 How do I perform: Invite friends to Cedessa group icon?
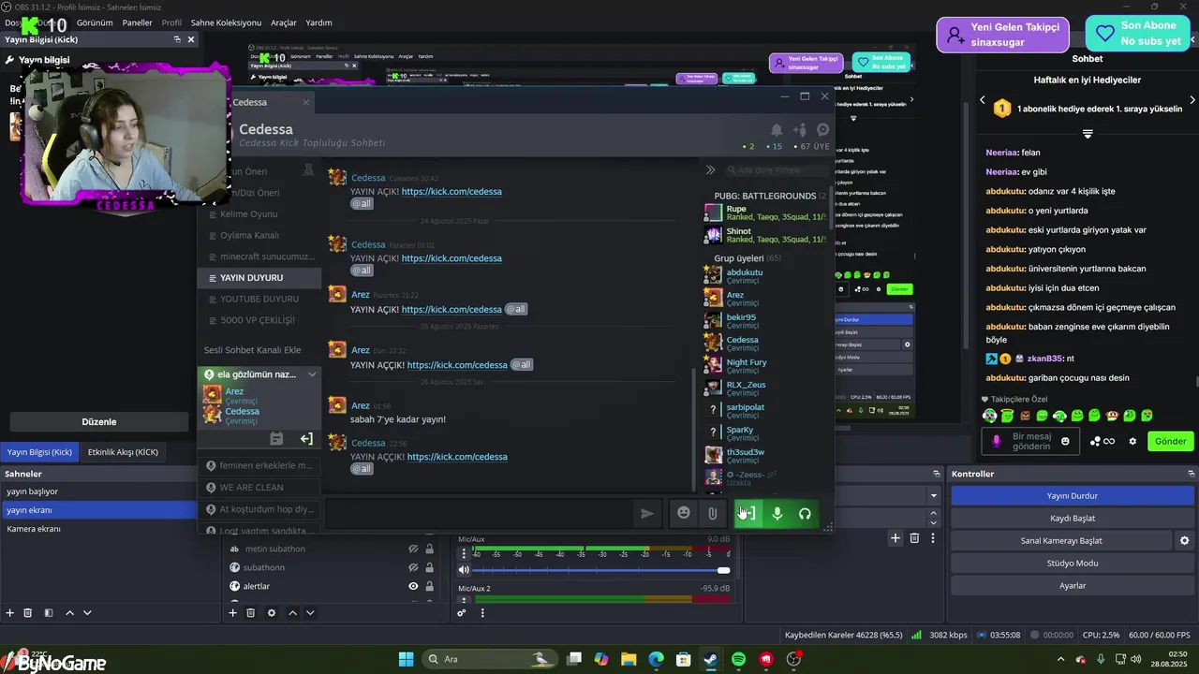click(x=799, y=130)
